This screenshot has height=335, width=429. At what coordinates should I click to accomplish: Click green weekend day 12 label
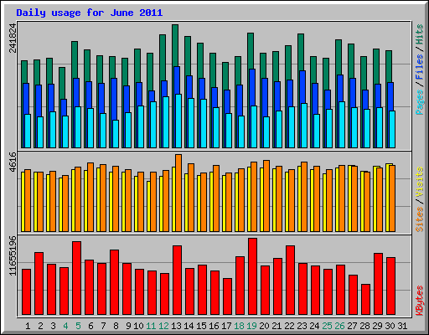coord(163,326)
